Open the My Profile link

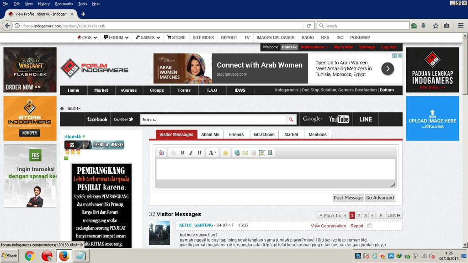343,47
